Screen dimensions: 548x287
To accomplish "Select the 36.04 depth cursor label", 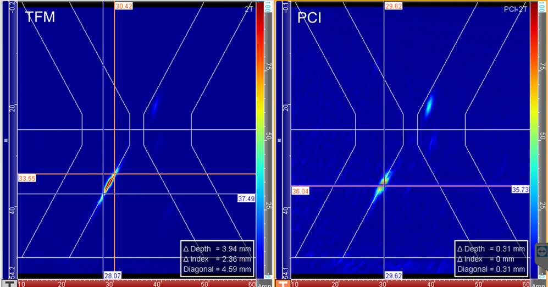I will [x=300, y=190].
